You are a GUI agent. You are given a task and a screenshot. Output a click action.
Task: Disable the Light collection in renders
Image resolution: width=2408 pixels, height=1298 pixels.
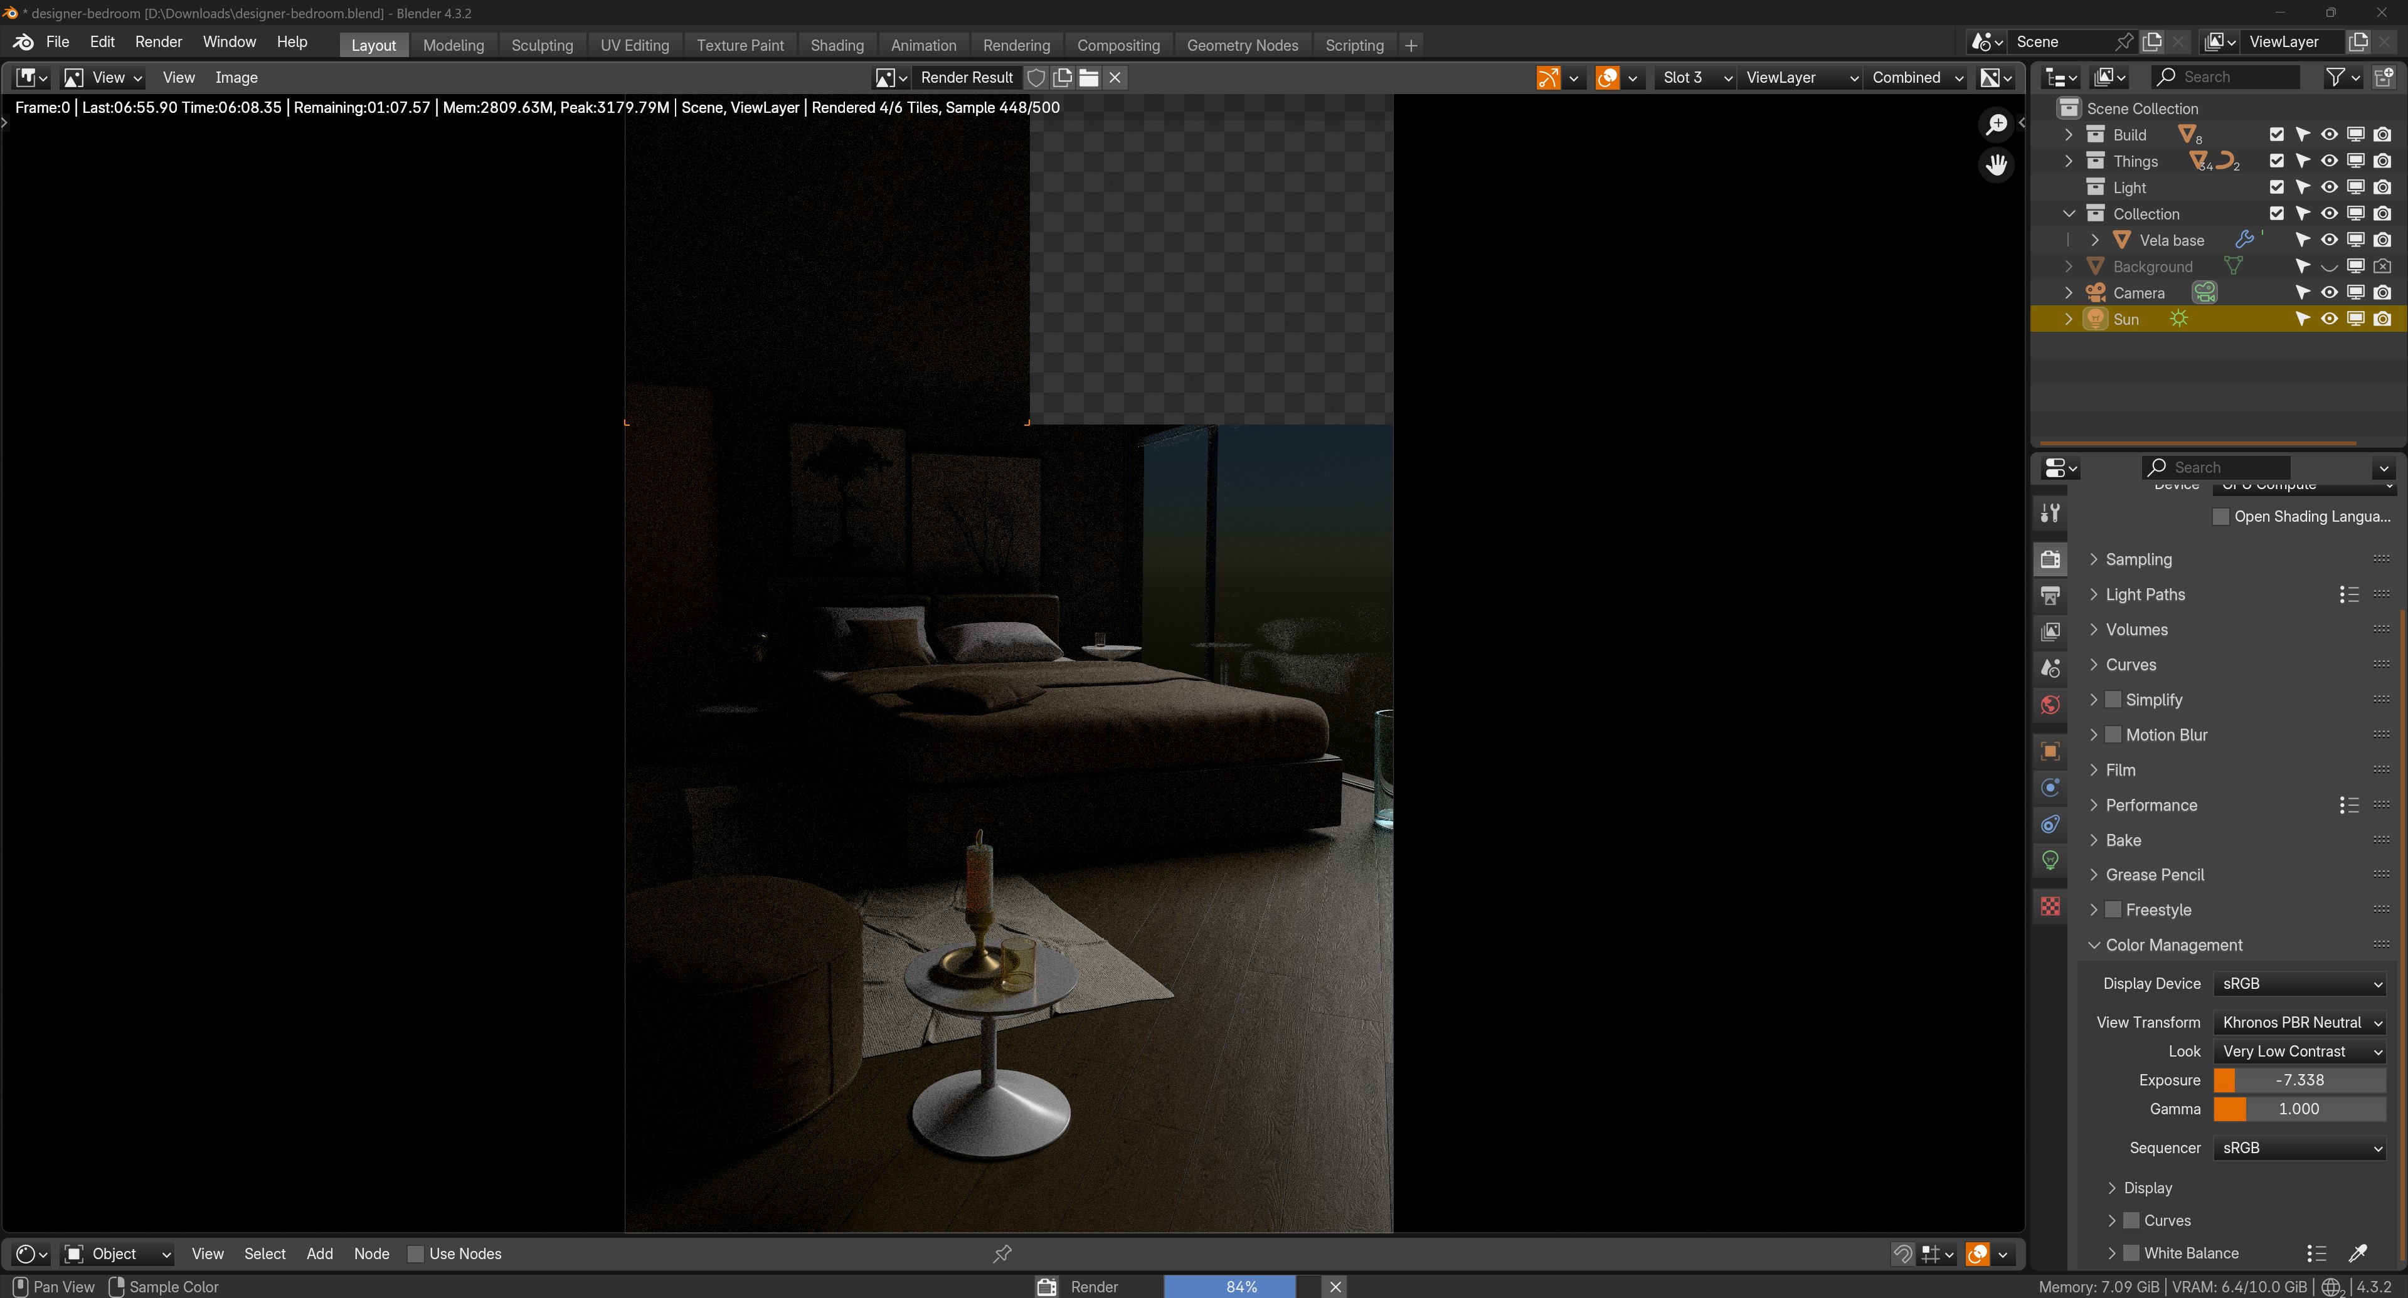point(2383,187)
